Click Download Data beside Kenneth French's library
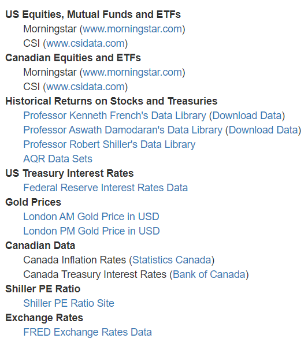The height and width of the screenshot is (342, 308). tap(247, 116)
